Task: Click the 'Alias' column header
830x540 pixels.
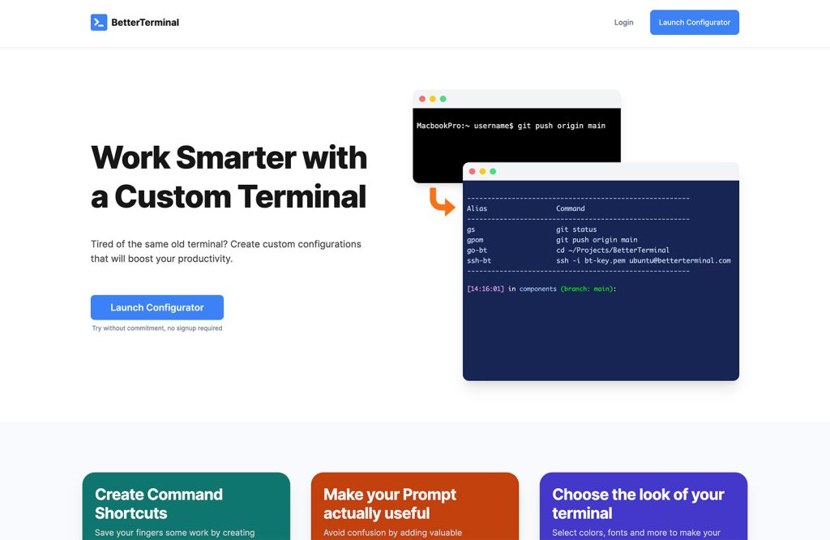Action: click(477, 208)
